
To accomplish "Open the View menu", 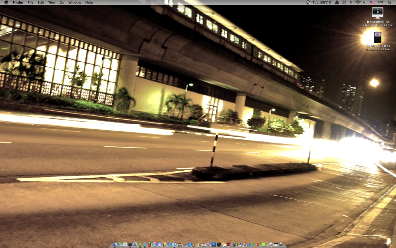I will point(51,2).
